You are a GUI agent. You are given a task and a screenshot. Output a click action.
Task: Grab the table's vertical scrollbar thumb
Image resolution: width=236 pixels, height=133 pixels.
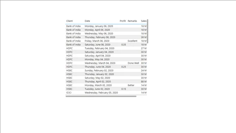point(147,31)
